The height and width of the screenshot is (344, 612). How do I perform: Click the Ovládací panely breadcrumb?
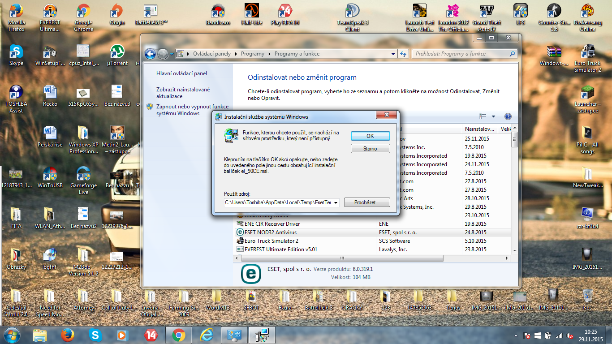pos(212,54)
